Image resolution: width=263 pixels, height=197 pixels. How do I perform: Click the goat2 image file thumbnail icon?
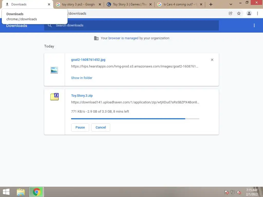coord(54,70)
